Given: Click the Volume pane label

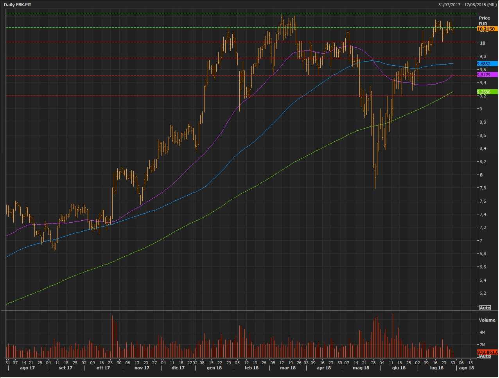Looking at the screenshot, I should [x=487, y=320].
